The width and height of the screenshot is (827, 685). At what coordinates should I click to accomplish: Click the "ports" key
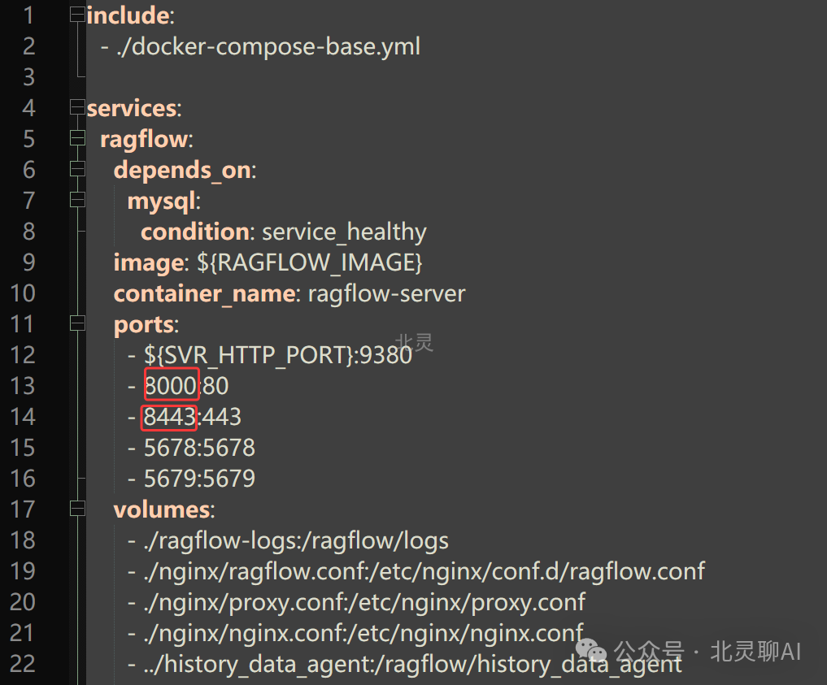tap(144, 325)
